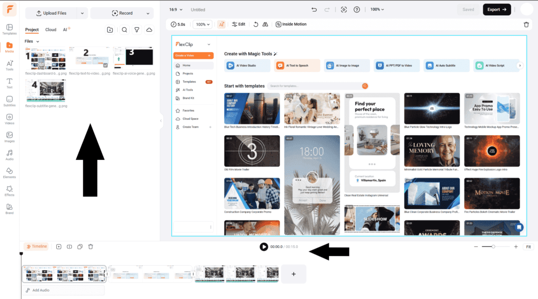Split the clip in timeline toolbar
The width and height of the screenshot is (538, 299).
click(69, 246)
